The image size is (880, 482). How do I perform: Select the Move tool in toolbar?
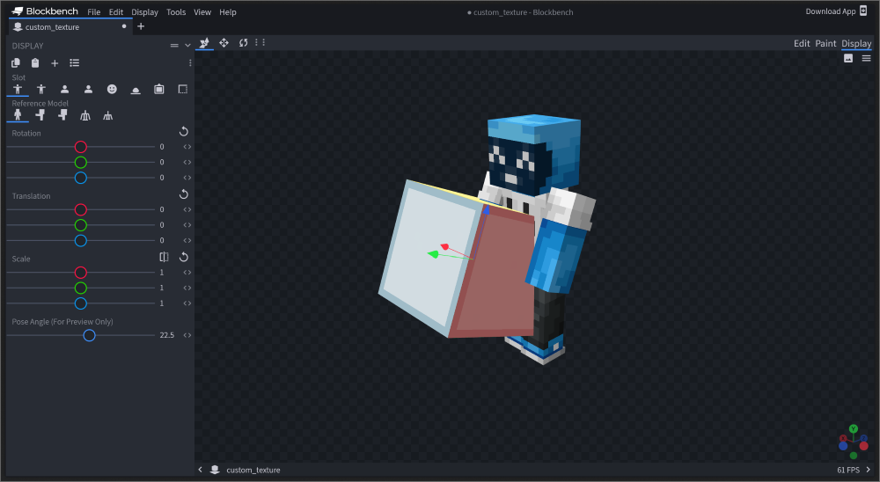224,43
